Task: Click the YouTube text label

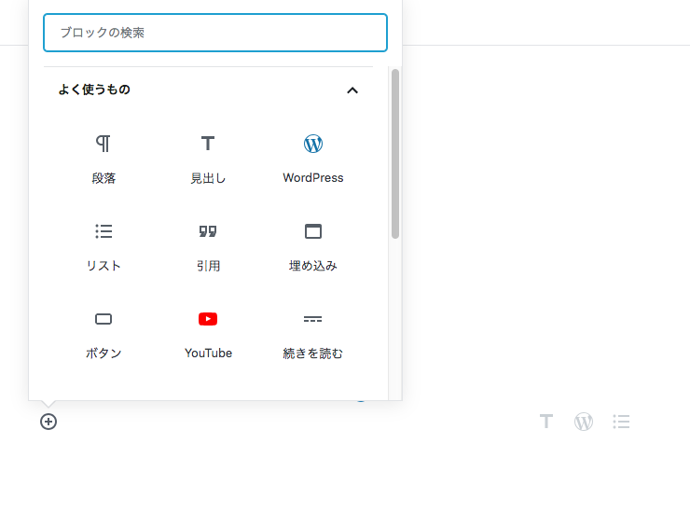Action: 208,354
